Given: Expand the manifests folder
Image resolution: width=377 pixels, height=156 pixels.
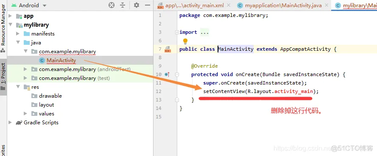Looking at the screenshot, I should click(18, 33).
